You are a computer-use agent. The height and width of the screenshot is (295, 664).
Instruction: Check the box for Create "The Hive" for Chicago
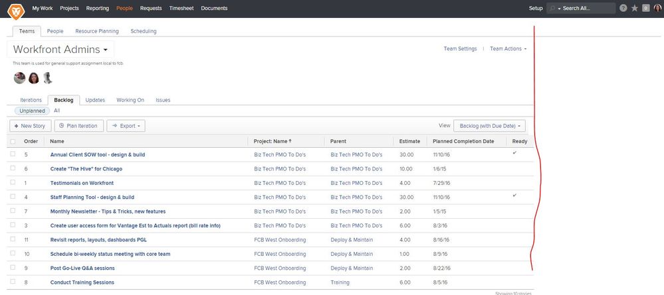coord(13,168)
